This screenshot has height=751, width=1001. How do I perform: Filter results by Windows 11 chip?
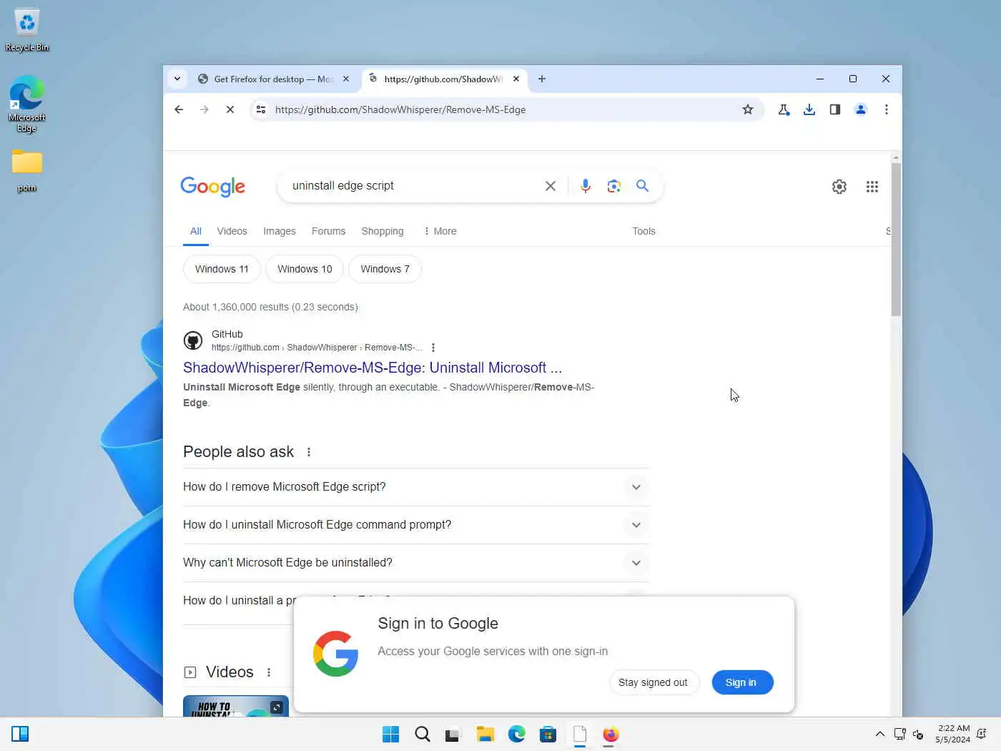pos(222,269)
